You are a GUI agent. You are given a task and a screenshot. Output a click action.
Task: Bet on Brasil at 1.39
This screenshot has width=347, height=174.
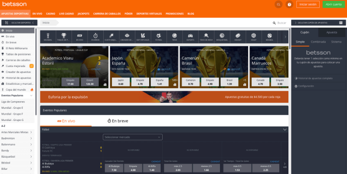229,82
